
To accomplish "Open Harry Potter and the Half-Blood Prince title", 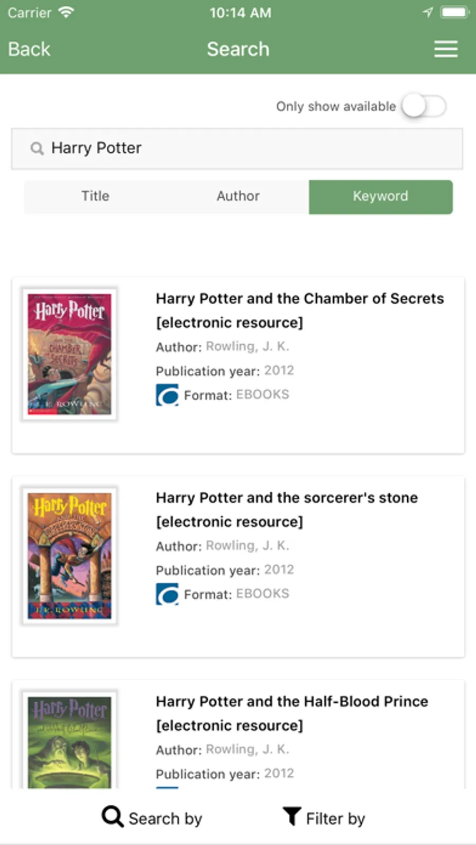I will (292, 702).
